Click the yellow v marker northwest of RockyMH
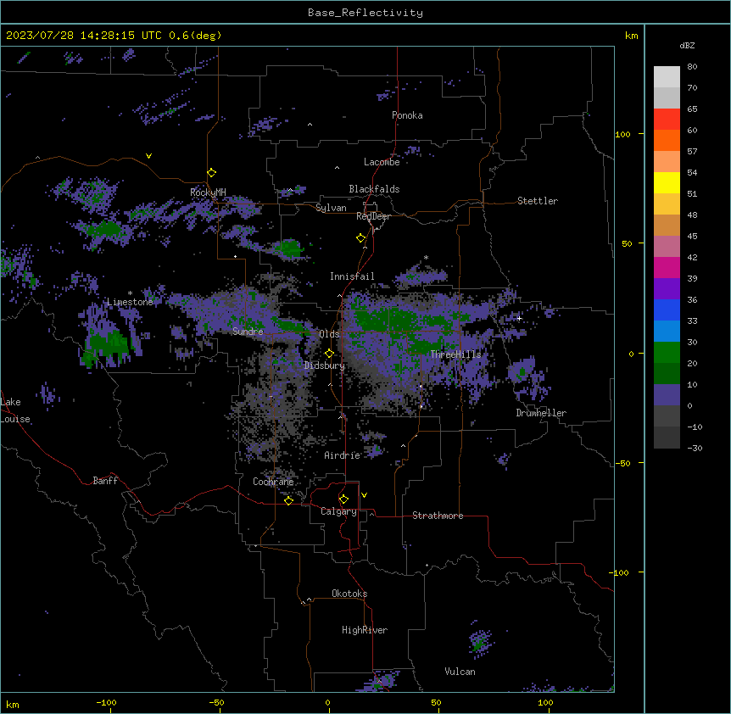 point(148,156)
